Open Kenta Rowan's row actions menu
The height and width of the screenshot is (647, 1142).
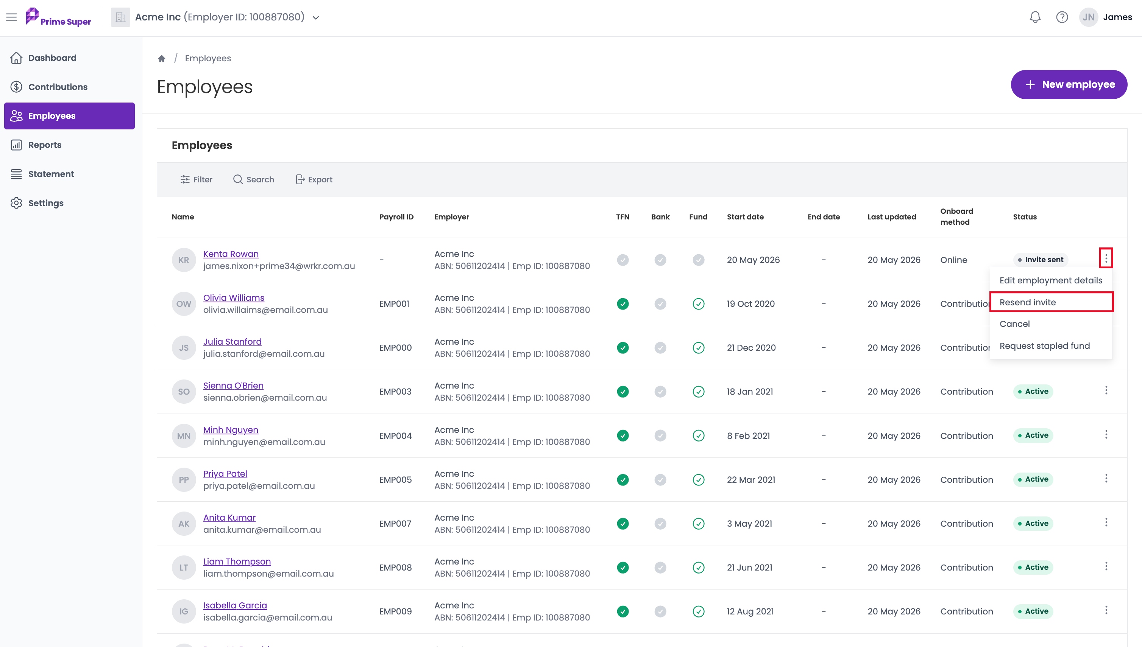click(1106, 258)
